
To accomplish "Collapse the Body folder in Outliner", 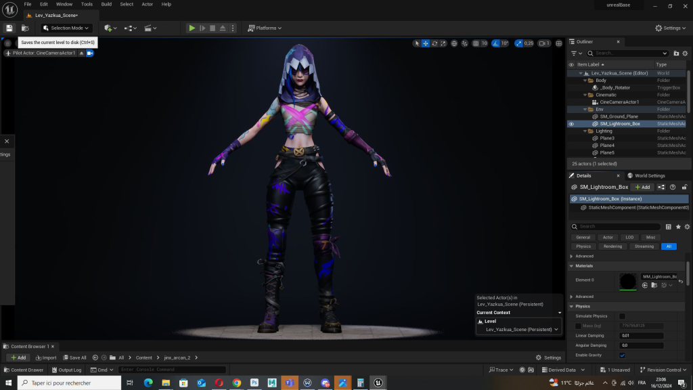I will 585,81.
